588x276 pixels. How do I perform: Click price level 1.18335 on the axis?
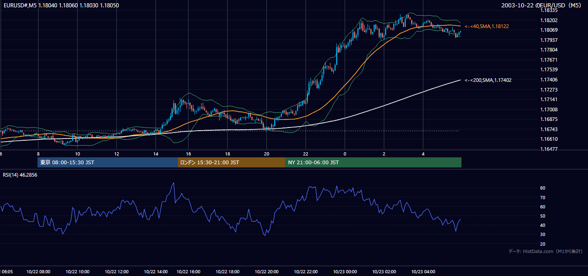click(548, 10)
